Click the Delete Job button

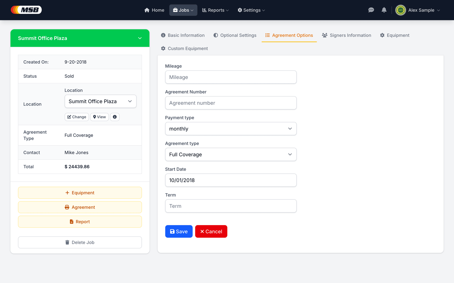(x=80, y=242)
